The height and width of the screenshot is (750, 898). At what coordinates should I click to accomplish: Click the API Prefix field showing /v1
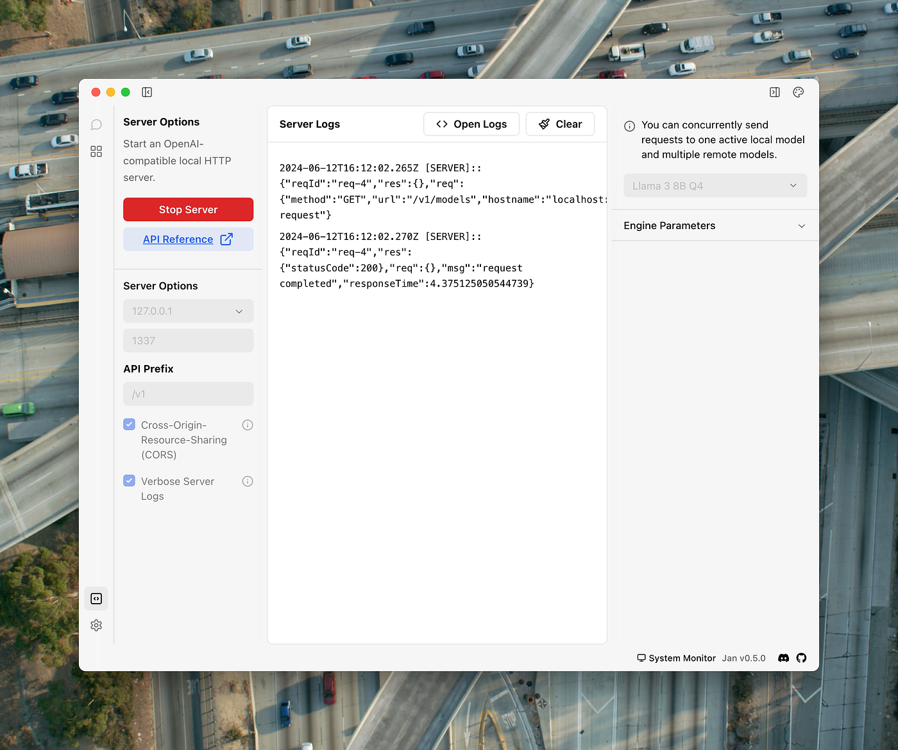[189, 394]
